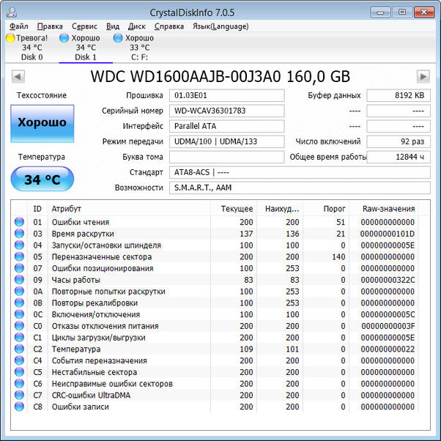Open the Диск menu
The height and width of the screenshot is (441, 441).
[x=137, y=26]
